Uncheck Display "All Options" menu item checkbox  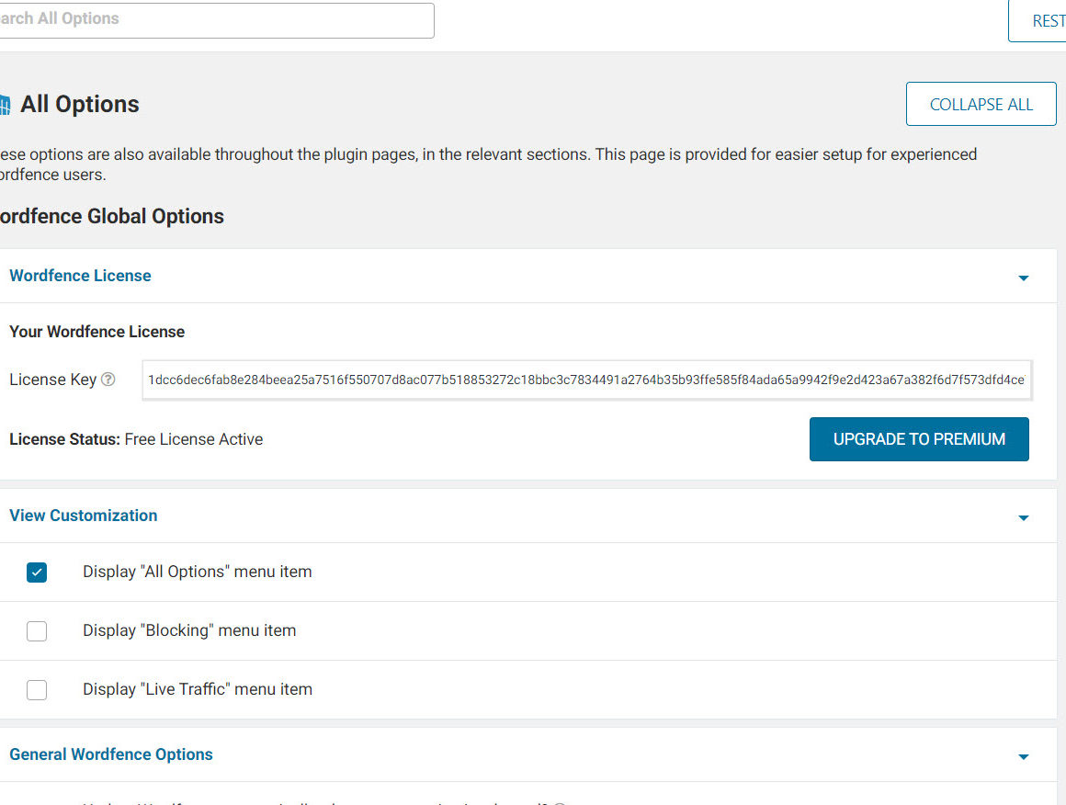37,573
